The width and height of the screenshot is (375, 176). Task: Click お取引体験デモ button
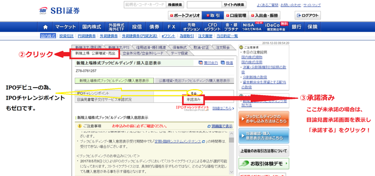click(264, 164)
